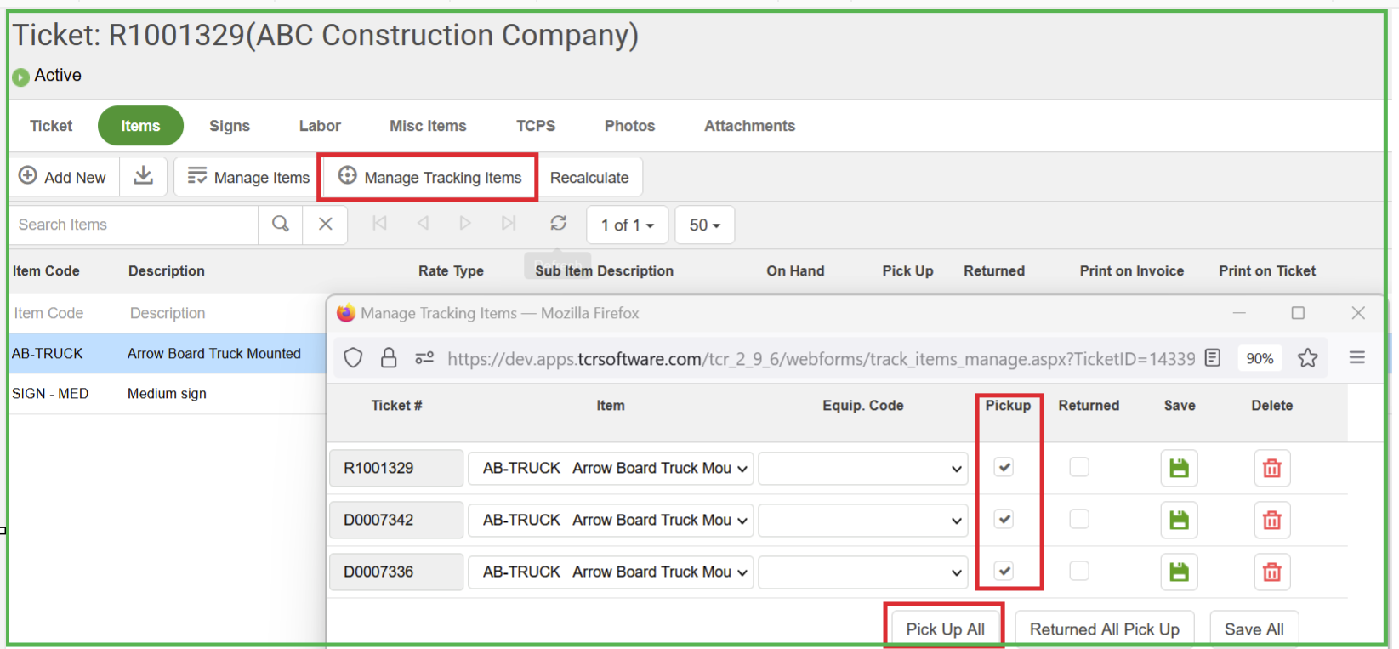Image resolution: width=1399 pixels, height=649 pixels.
Task: Uncheck Pickup for ticket R1001329
Action: 1004,467
